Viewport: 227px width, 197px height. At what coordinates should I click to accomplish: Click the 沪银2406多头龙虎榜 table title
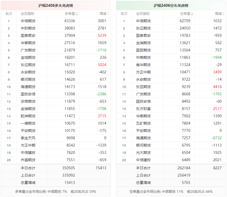56,5
